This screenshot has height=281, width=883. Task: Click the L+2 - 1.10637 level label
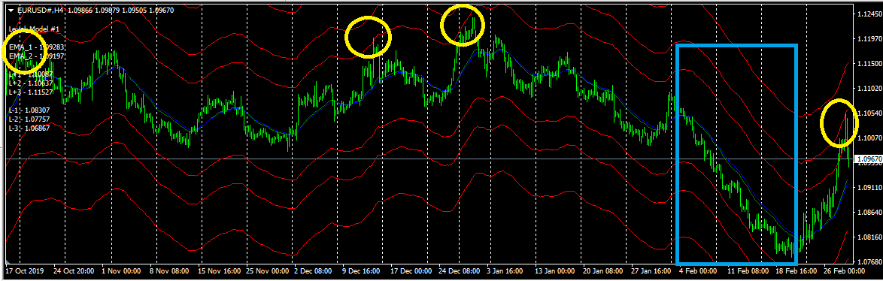click(31, 83)
